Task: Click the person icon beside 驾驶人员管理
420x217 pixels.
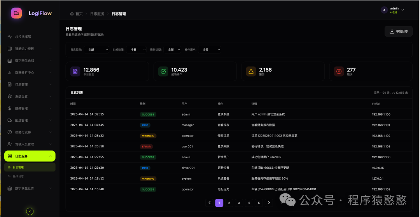Action: tap(10, 144)
